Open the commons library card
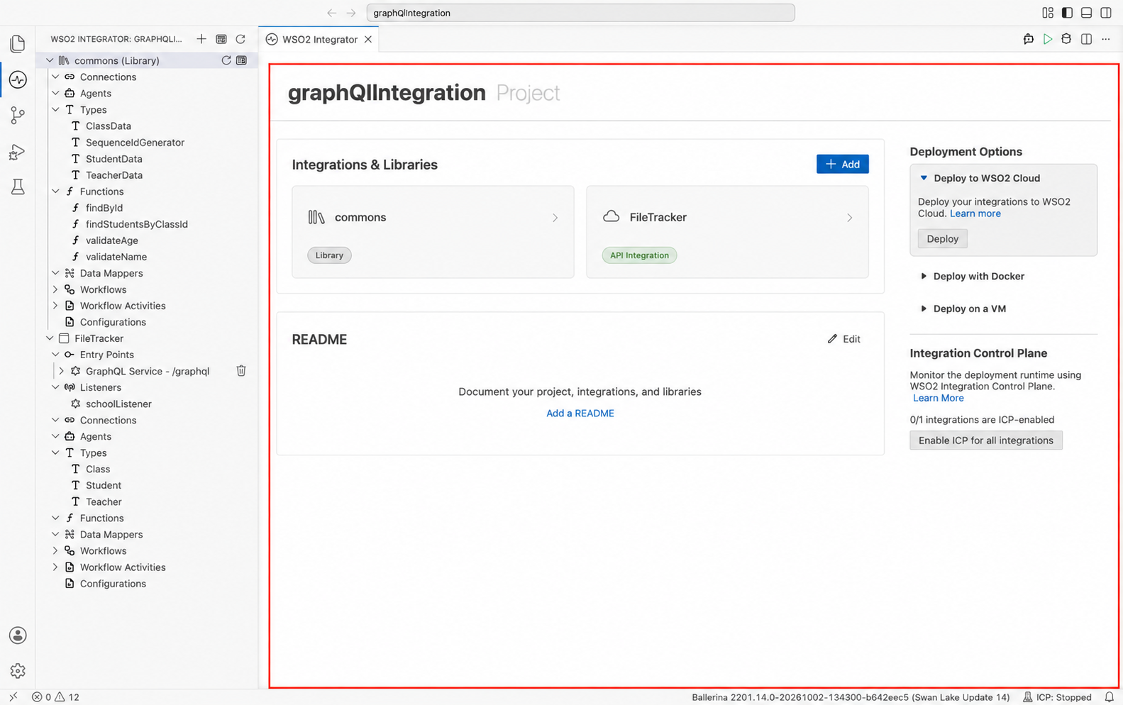1123x705 pixels. coord(433,232)
